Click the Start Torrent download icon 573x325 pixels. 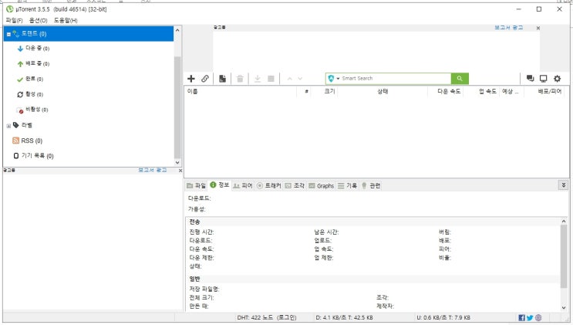tap(258, 79)
